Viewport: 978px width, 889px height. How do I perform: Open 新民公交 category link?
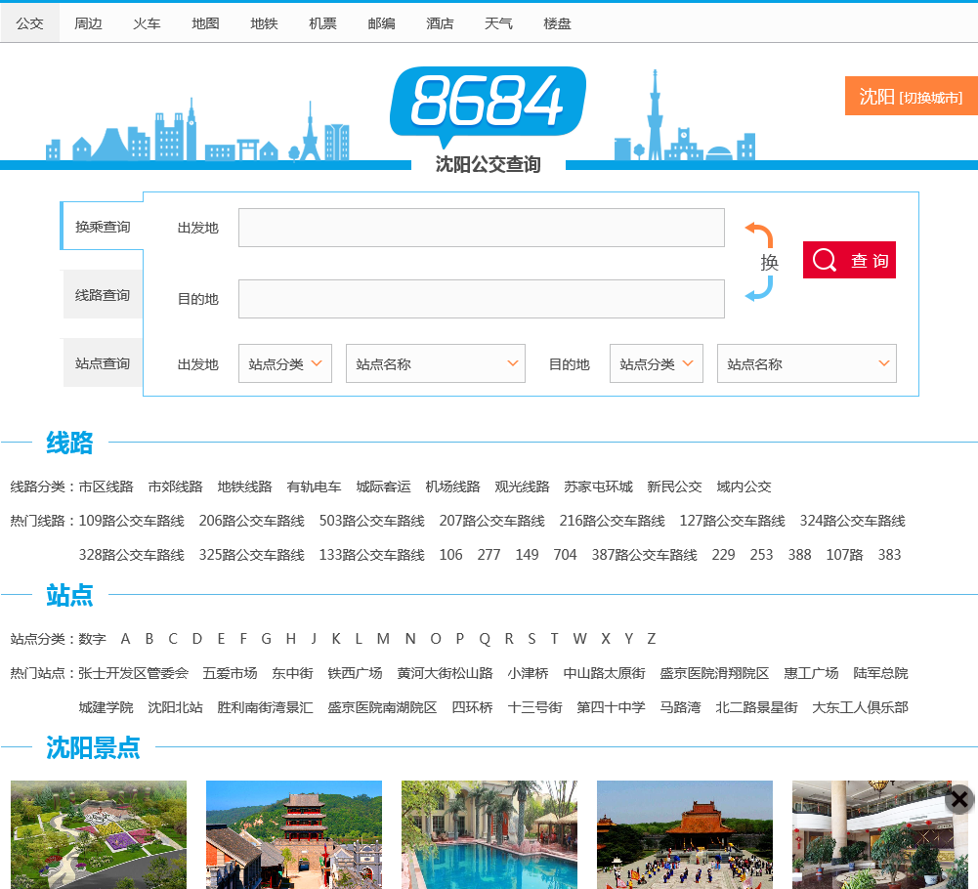[674, 487]
